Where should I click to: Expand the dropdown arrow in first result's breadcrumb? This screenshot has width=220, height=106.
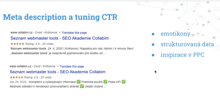coord(59,33)
